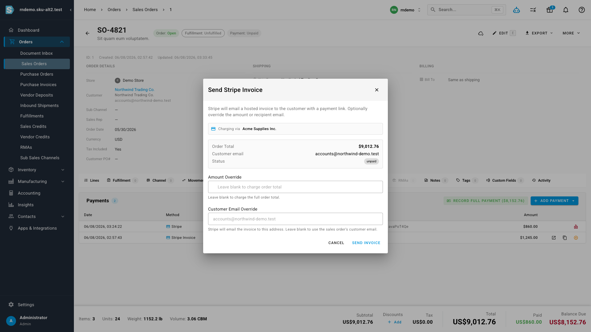Viewport: 591px width, 332px height.
Task: Go to Home breadcrumb
Action: tap(90, 10)
